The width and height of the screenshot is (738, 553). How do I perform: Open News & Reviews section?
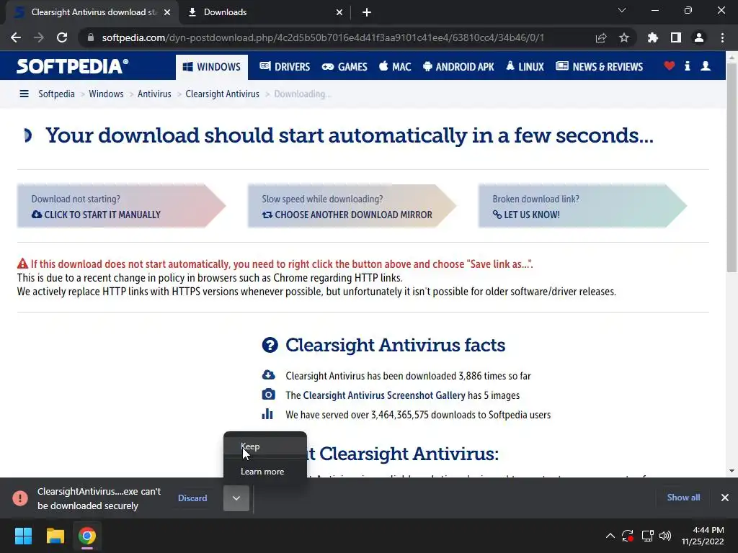(599, 67)
